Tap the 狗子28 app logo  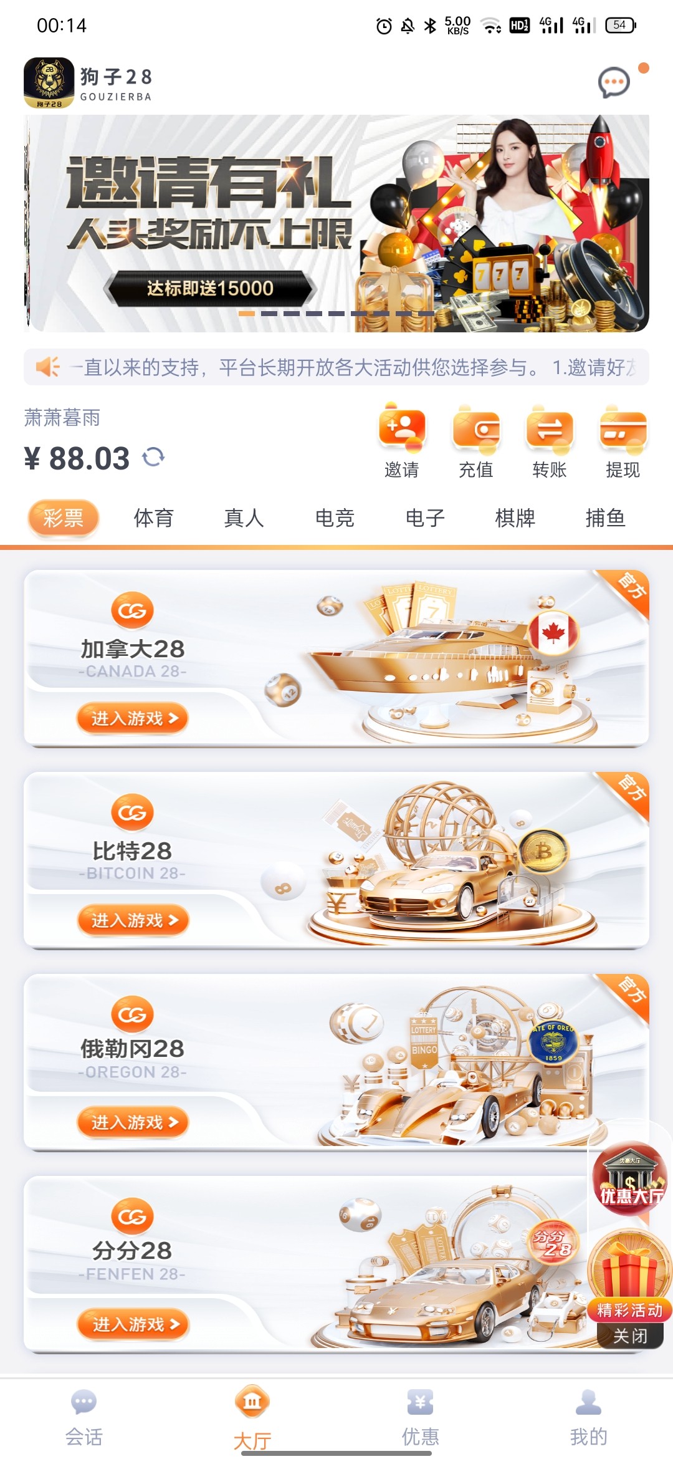[49, 83]
